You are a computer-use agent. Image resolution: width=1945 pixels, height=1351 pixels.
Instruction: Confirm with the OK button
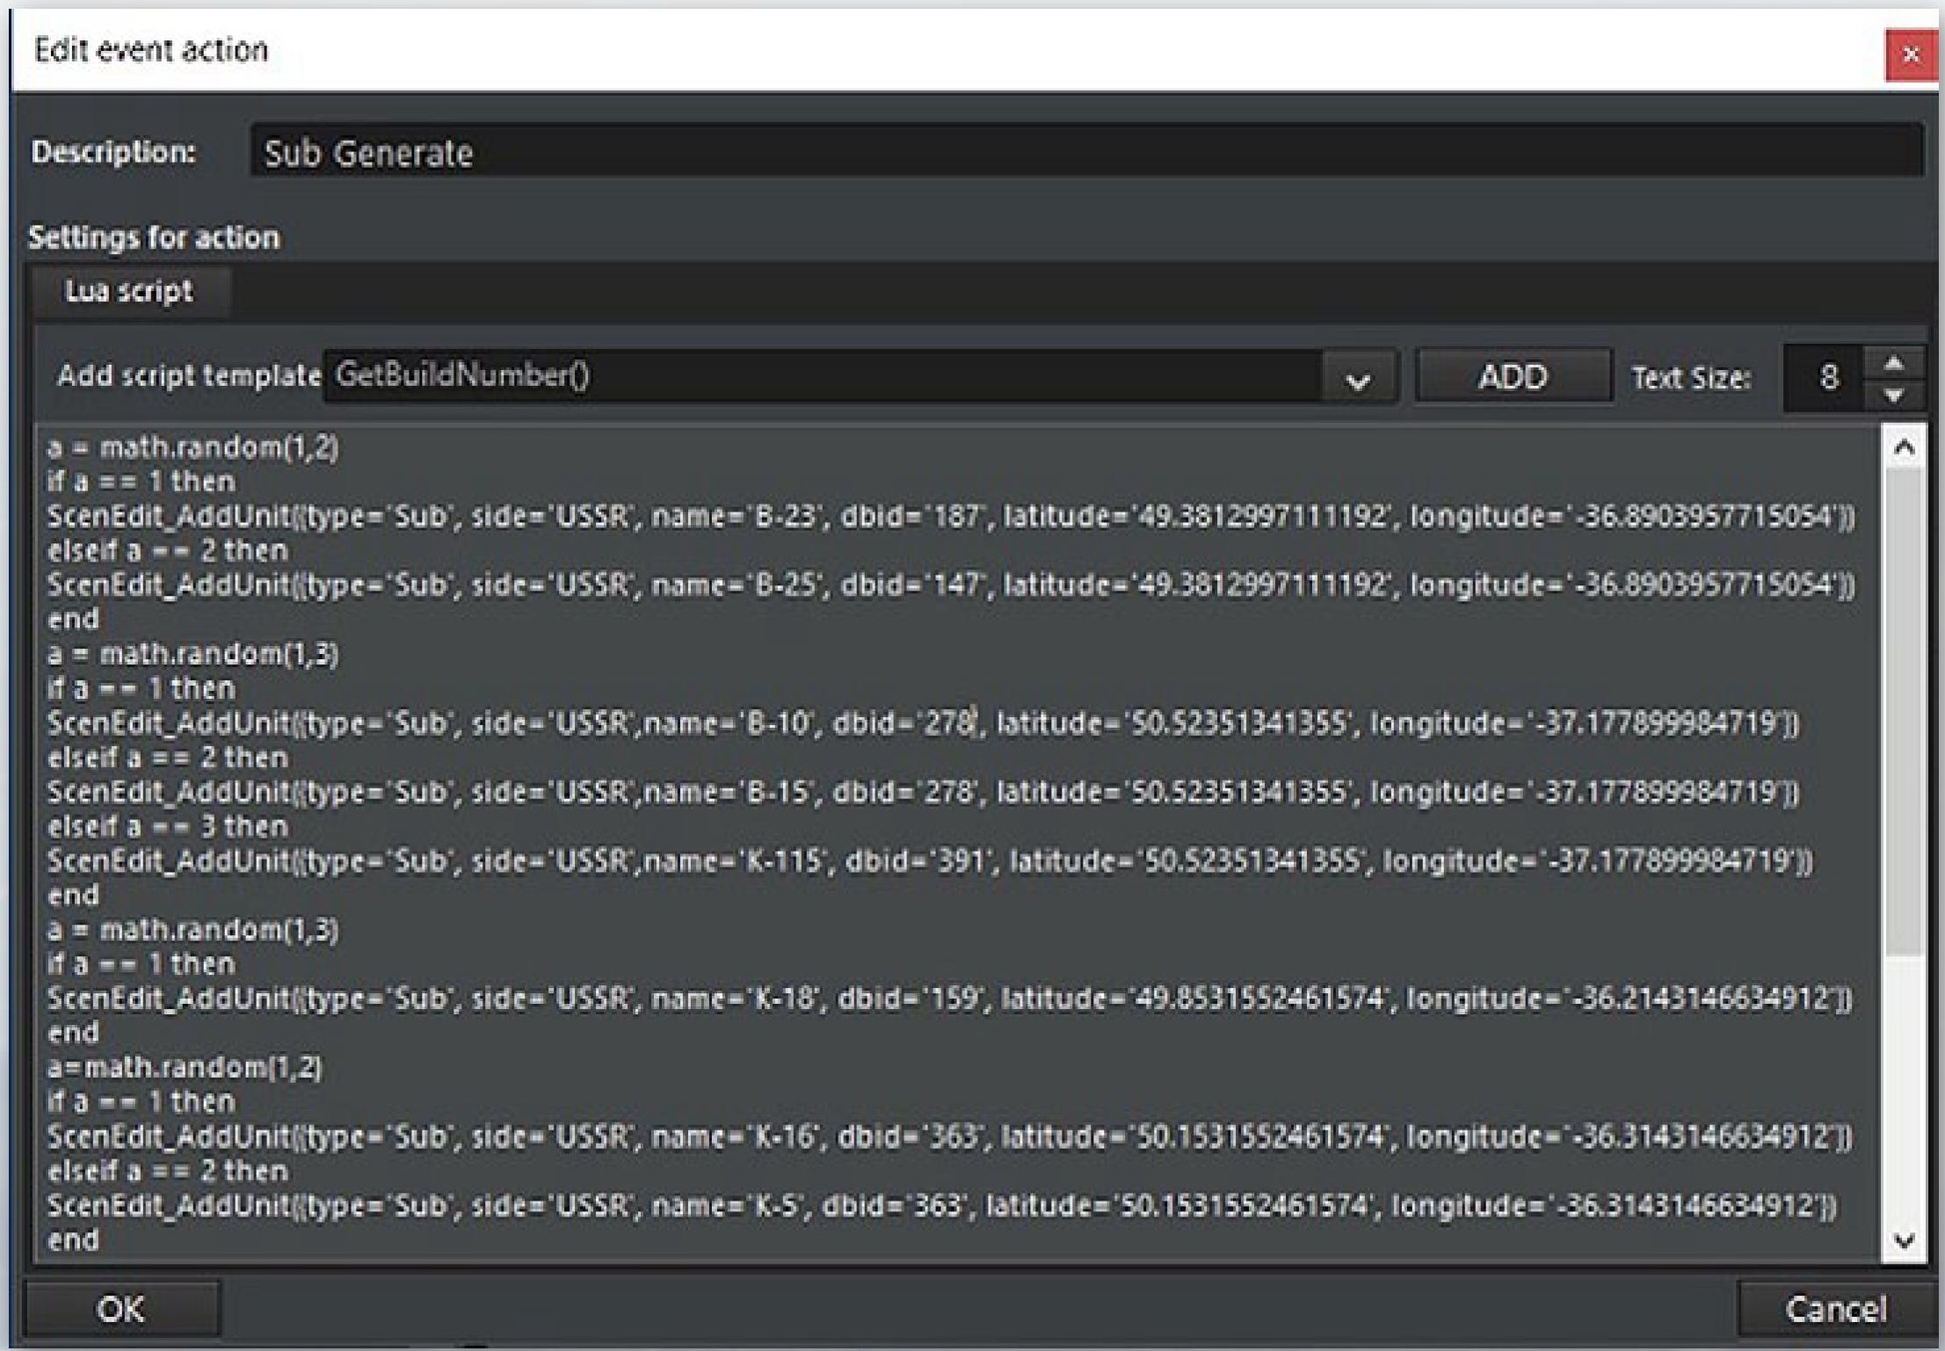point(120,1309)
